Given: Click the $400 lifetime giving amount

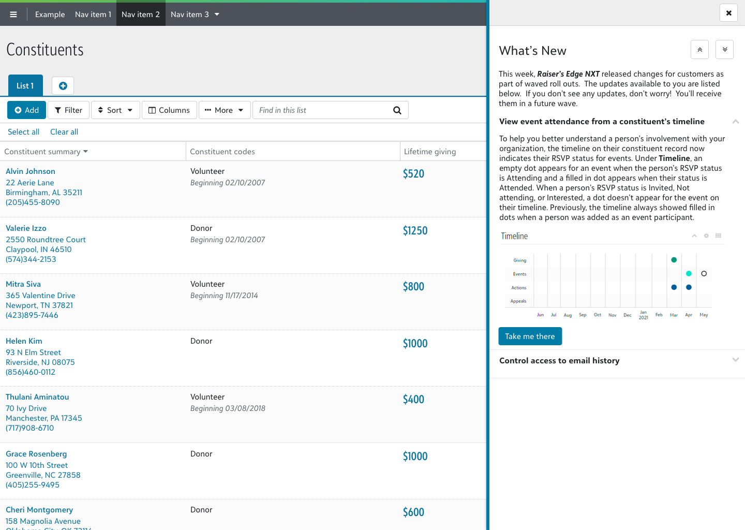Looking at the screenshot, I should (x=413, y=400).
